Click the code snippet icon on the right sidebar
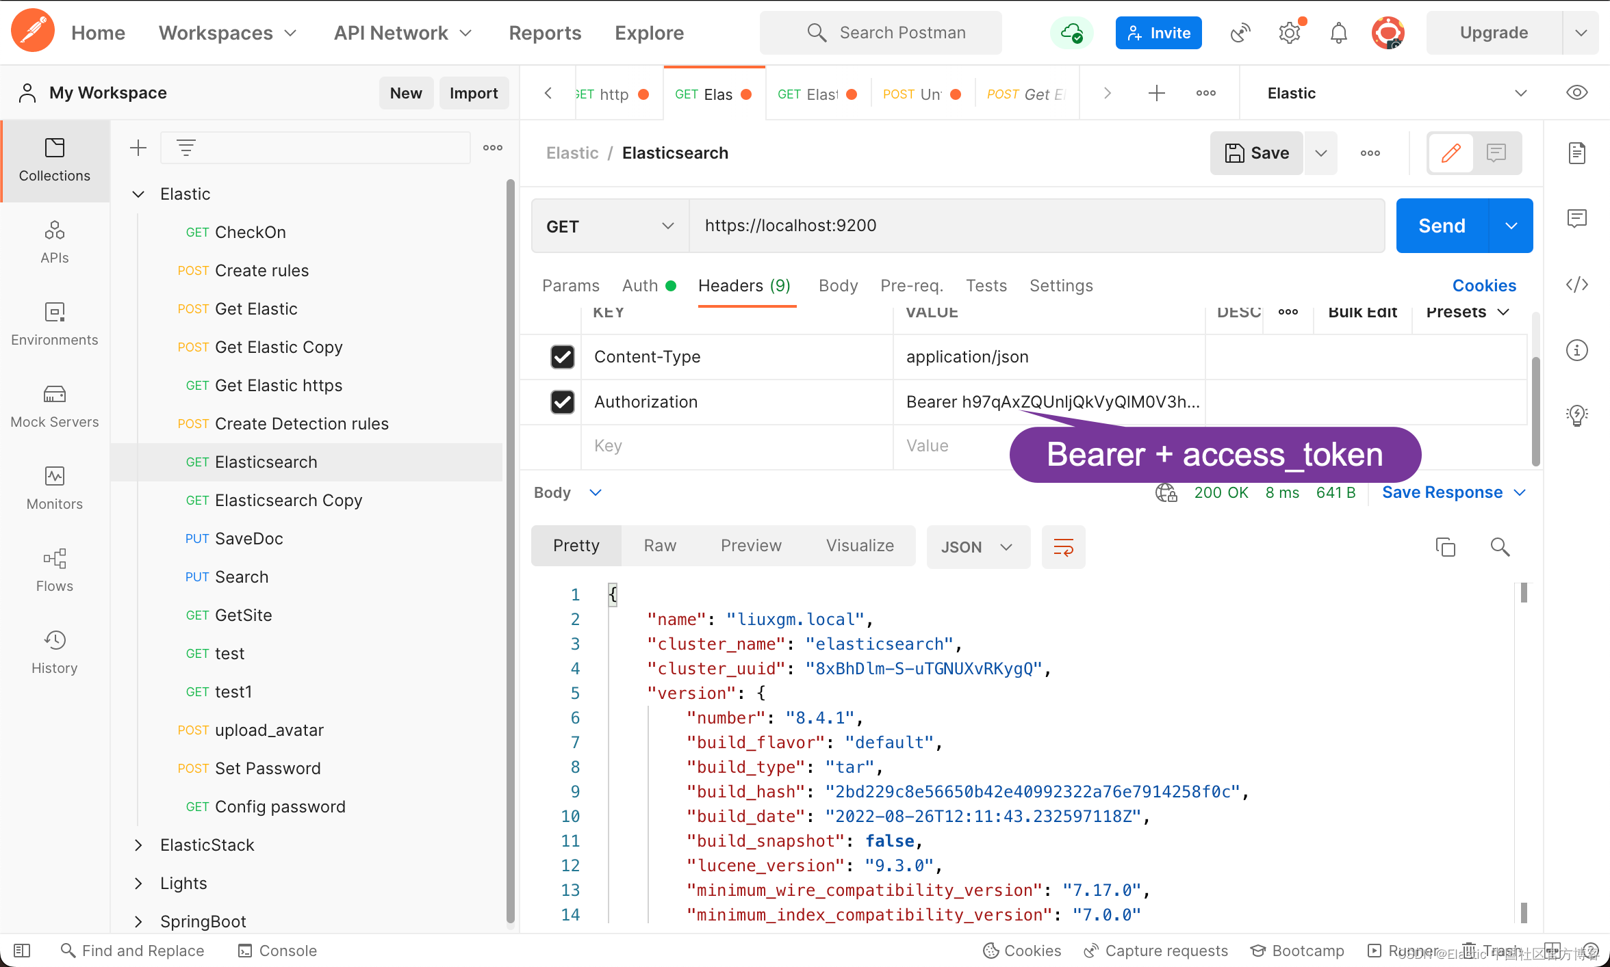This screenshot has height=967, width=1610. click(x=1577, y=284)
